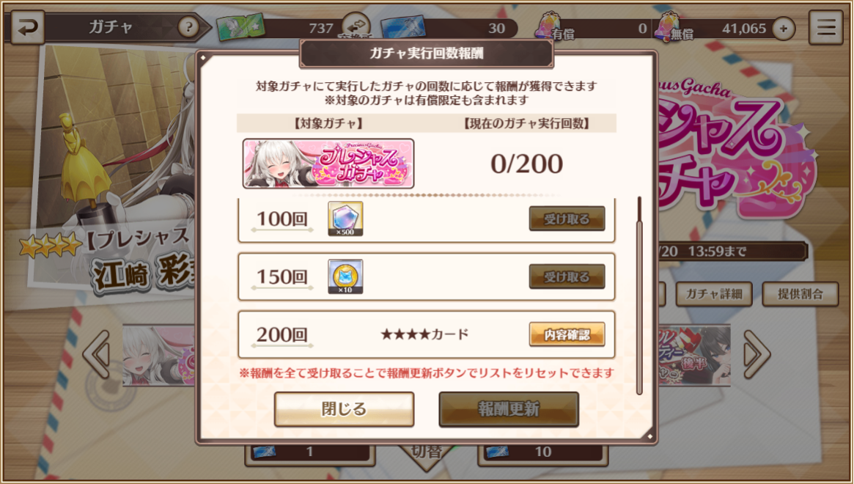Click the blue ticket icon beside 30
854x484 pixels.
coord(404,27)
